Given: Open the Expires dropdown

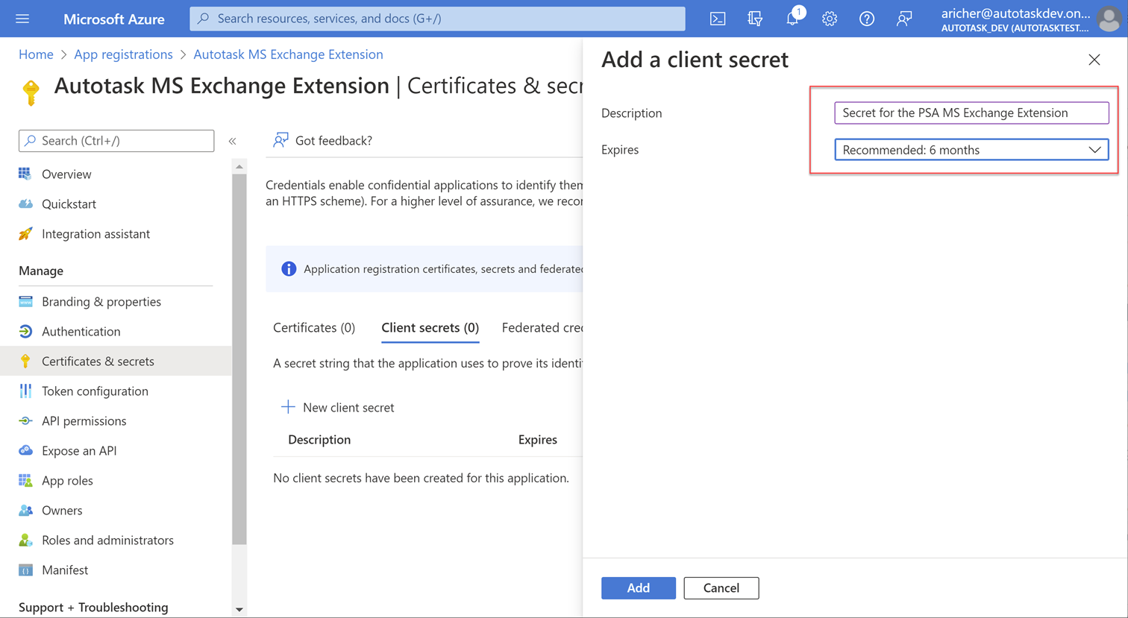Looking at the screenshot, I should [x=971, y=150].
